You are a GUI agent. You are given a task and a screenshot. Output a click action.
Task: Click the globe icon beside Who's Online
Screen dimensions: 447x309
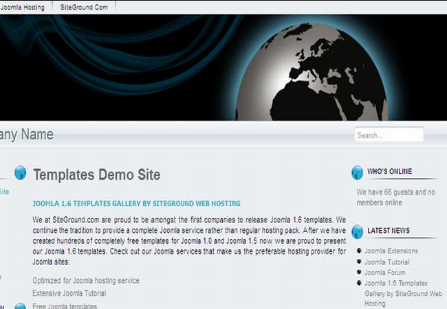[357, 173]
